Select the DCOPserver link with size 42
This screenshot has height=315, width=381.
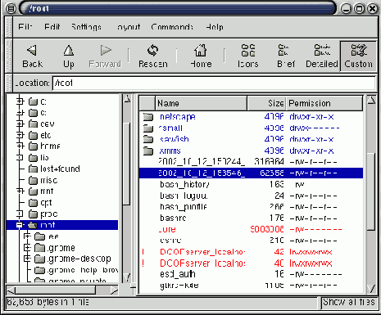251,252
